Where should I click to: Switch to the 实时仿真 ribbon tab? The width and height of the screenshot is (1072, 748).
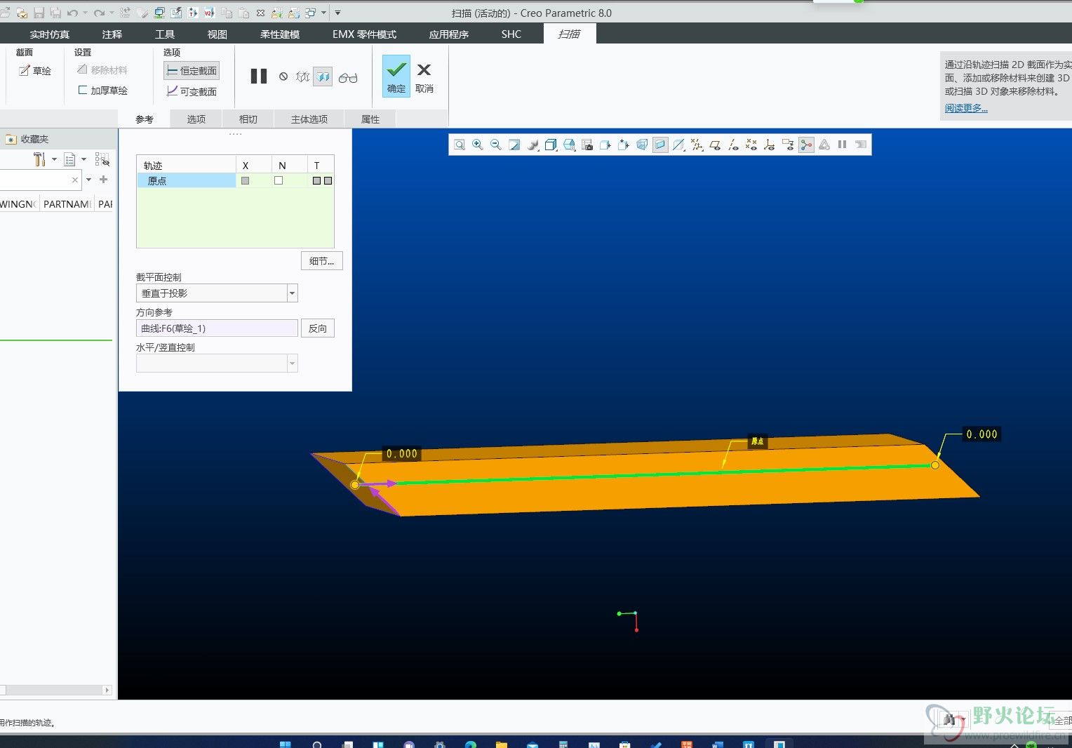pyautogui.click(x=49, y=34)
